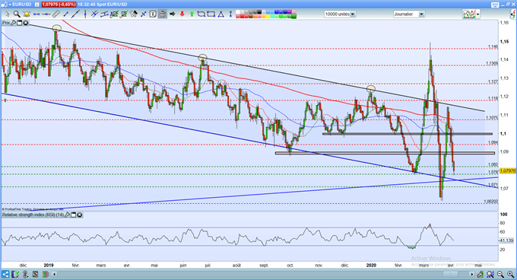Image resolution: width=517 pixels, height=280 pixels.
Task: Select the parallel channel drawing tool
Action: tap(104, 14)
